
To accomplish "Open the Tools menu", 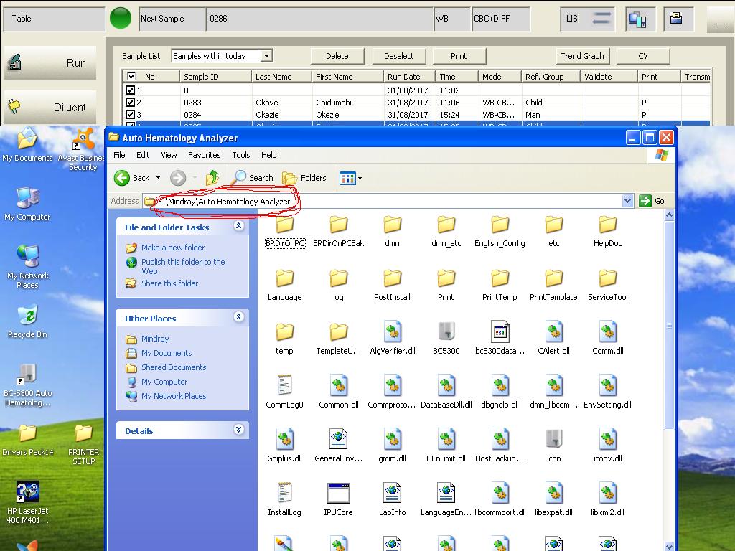I will click(241, 155).
